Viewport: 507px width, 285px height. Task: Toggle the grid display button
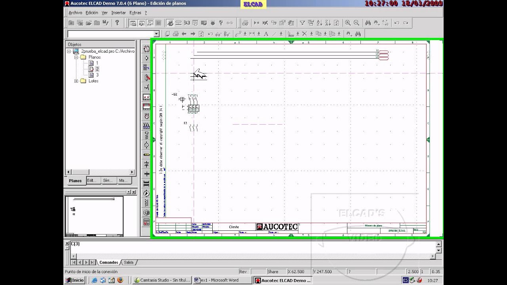159,23
